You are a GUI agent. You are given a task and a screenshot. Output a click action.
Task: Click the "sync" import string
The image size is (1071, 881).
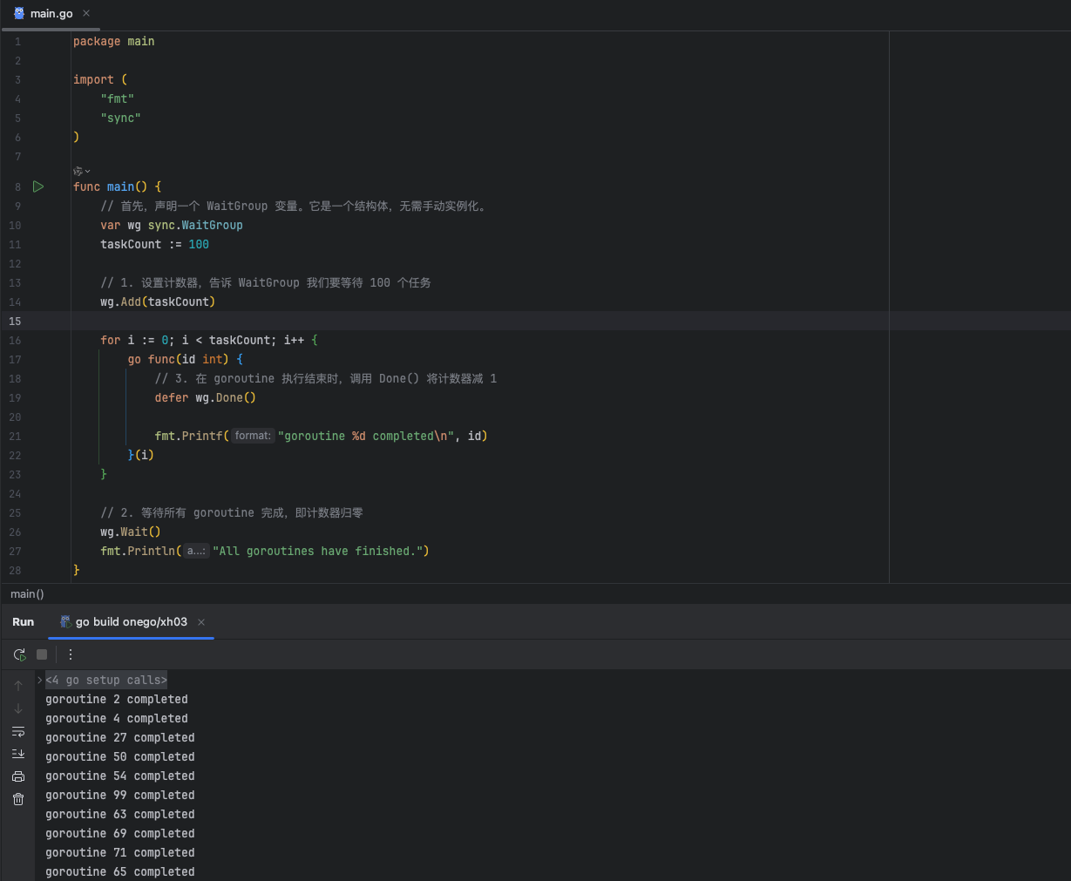pyautogui.click(x=120, y=118)
